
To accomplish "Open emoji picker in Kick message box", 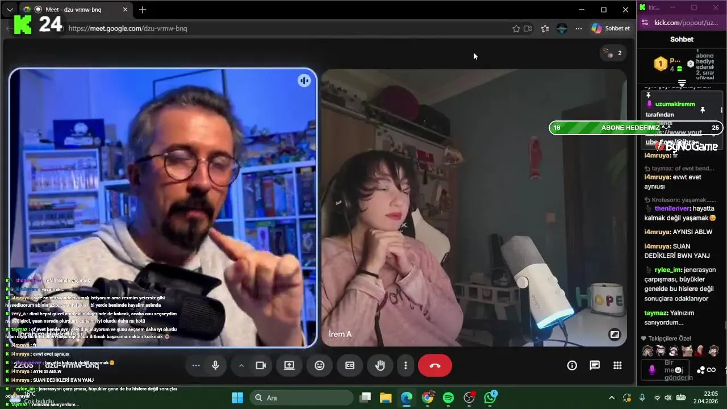I will coord(678,370).
